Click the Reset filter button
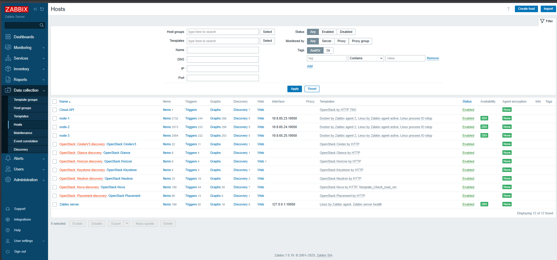Viewport: 557px width, 260px height. tap(312, 89)
